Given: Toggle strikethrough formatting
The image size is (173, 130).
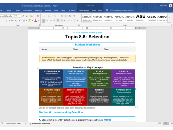Looking at the screenshot, I should point(12,21).
